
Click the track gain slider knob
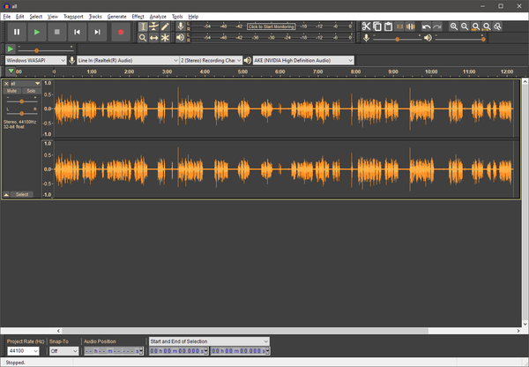click(x=21, y=101)
